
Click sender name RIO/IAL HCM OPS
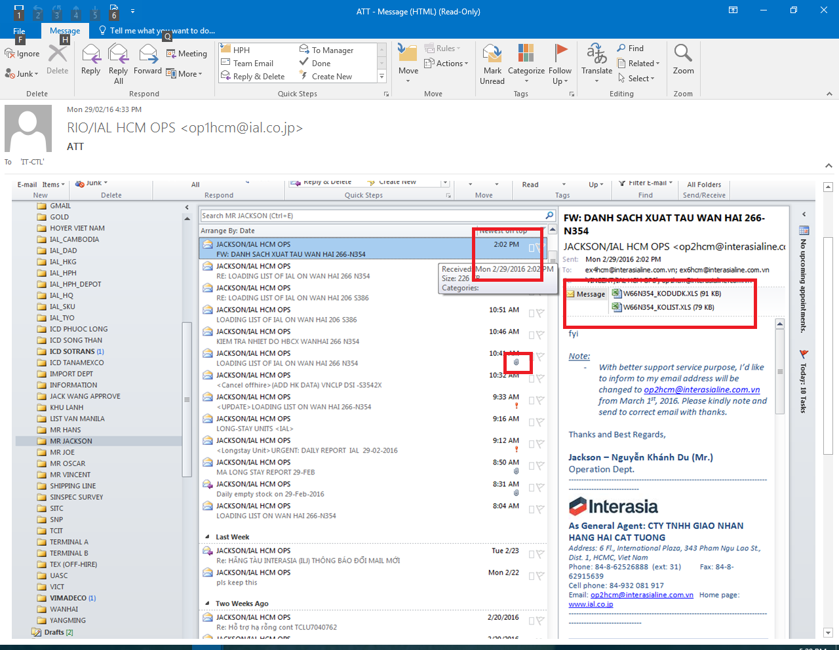coord(185,128)
